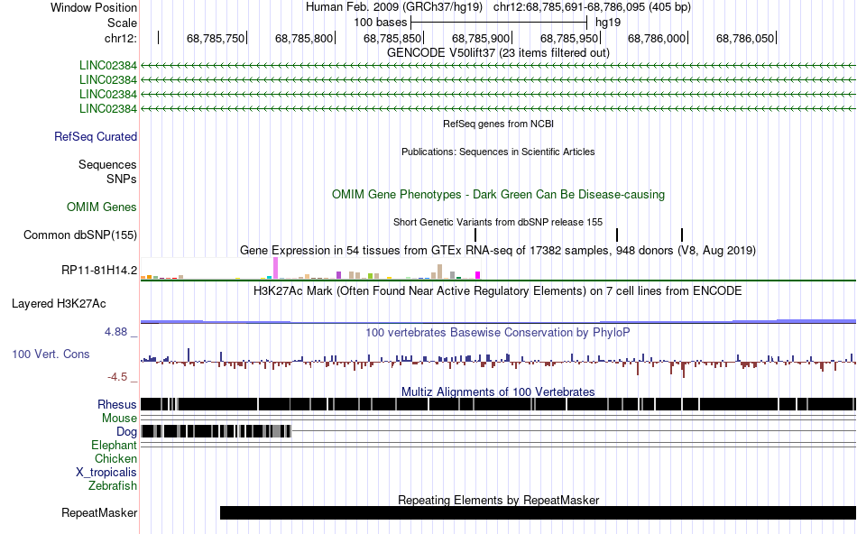857x534 pixels.
Task: Open the RefSeq Curated track label
Action: pos(96,136)
